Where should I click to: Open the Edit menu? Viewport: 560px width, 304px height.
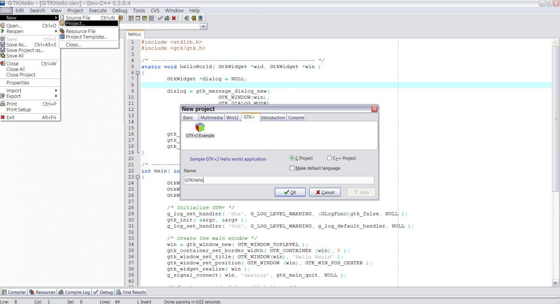click(x=20, y=10)
